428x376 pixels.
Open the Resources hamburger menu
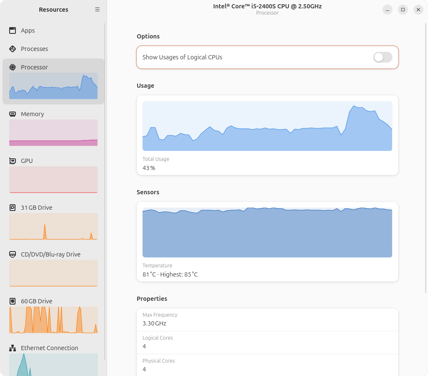[x=97, y=10]
